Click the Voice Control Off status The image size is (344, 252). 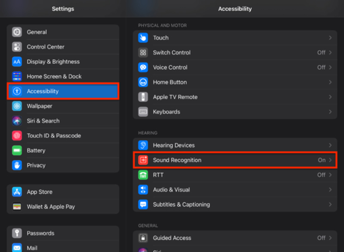[x=321, y=67]
